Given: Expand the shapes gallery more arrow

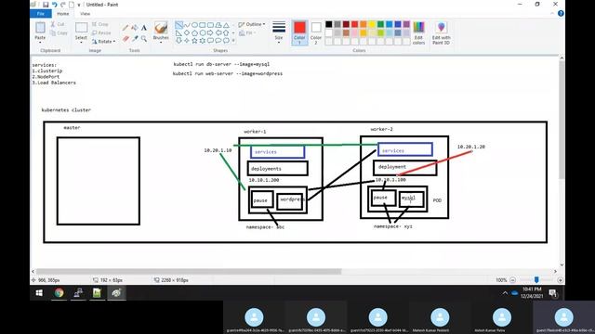Looking at the screenshot, I should coord(233,41).
